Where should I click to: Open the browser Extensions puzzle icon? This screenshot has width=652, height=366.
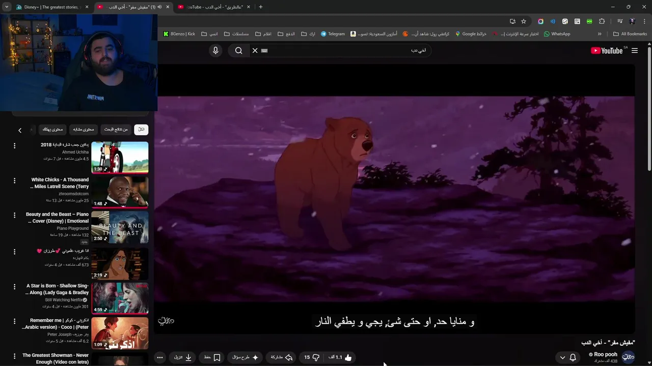(x=602, y=21)
